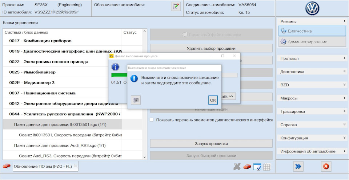Screen dimensions: 349x180
Task: Click the stethoscope icon next to Диагностика
Action: [283, 31]
